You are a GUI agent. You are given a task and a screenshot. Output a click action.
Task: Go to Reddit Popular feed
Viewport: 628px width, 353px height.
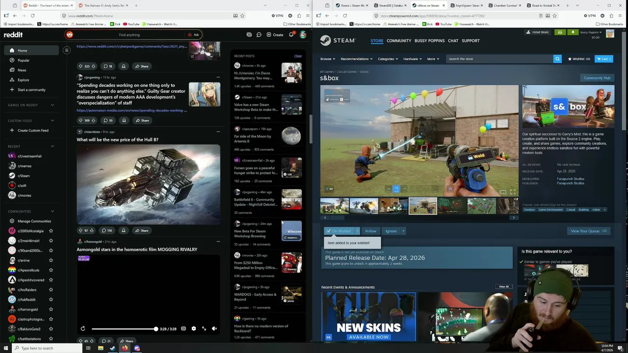24,60
